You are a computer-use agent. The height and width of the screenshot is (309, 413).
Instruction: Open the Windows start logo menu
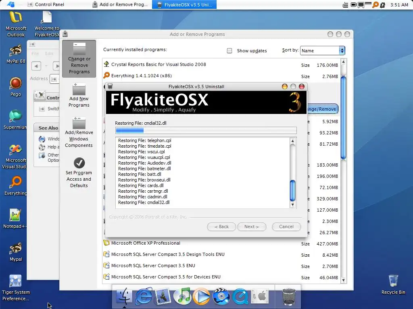pyautogui.click(x=11, y=4)
